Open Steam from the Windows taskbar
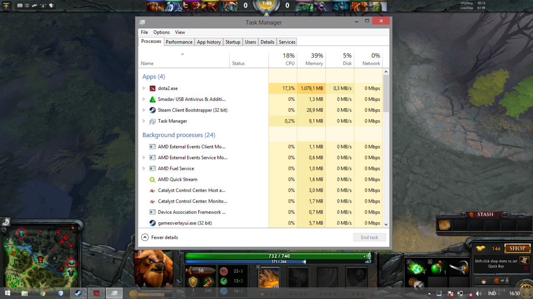The image size is (533, 299). (78, 293)
